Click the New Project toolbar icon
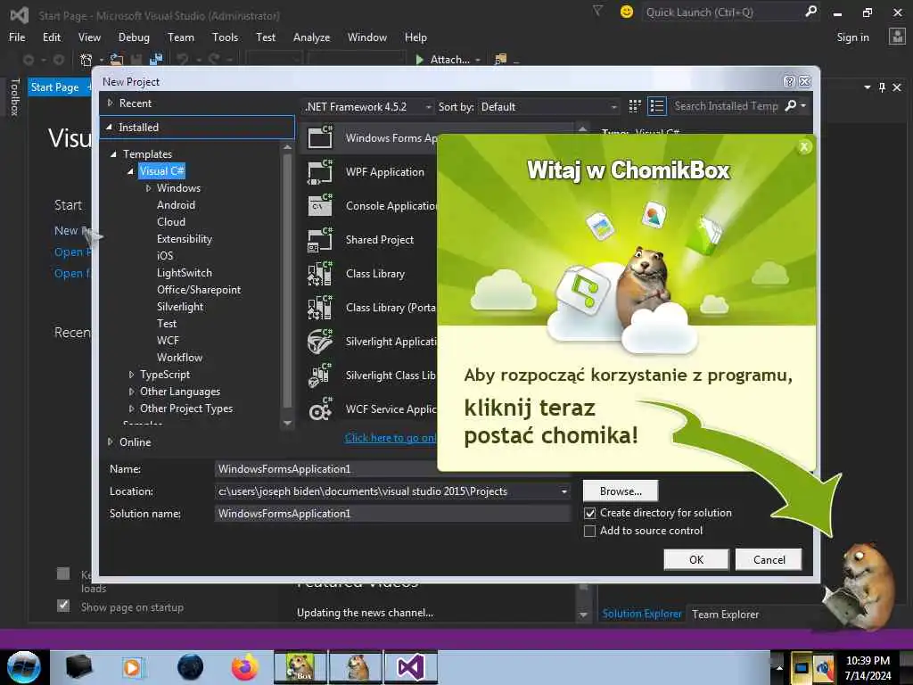 pos(86,60)
